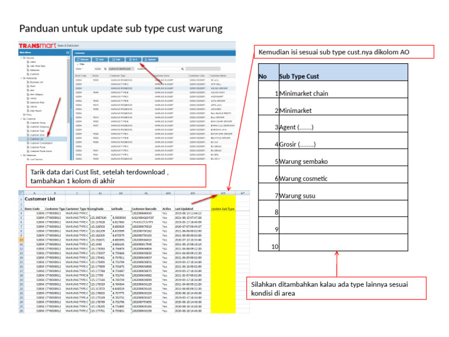This screenshot has height=337, width=449.
Task: Open Business Unit in the menu tree
Action: (x=35, y=82)
